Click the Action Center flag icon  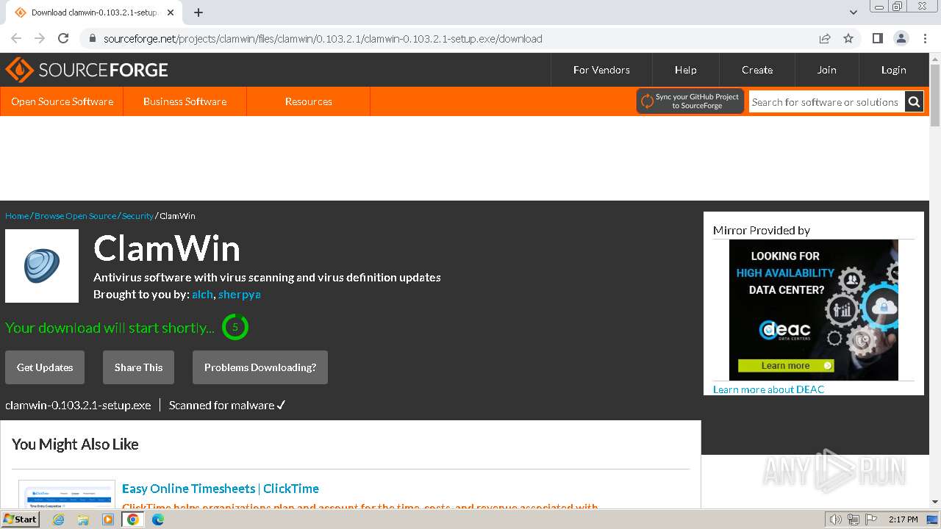point(870,519)
